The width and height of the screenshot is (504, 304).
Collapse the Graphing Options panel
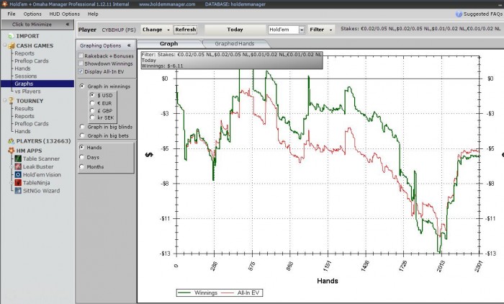click(x=129, y=45)
